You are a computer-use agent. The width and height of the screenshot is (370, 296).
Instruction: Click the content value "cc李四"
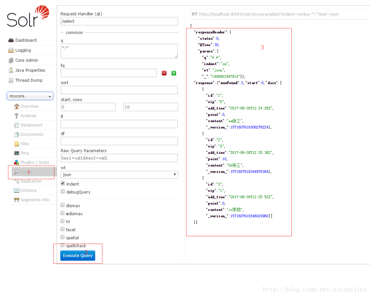point(234,210)
